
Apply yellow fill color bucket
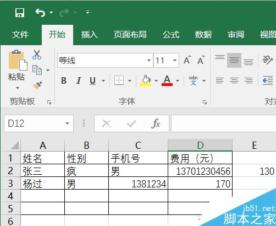coord(146,80)
